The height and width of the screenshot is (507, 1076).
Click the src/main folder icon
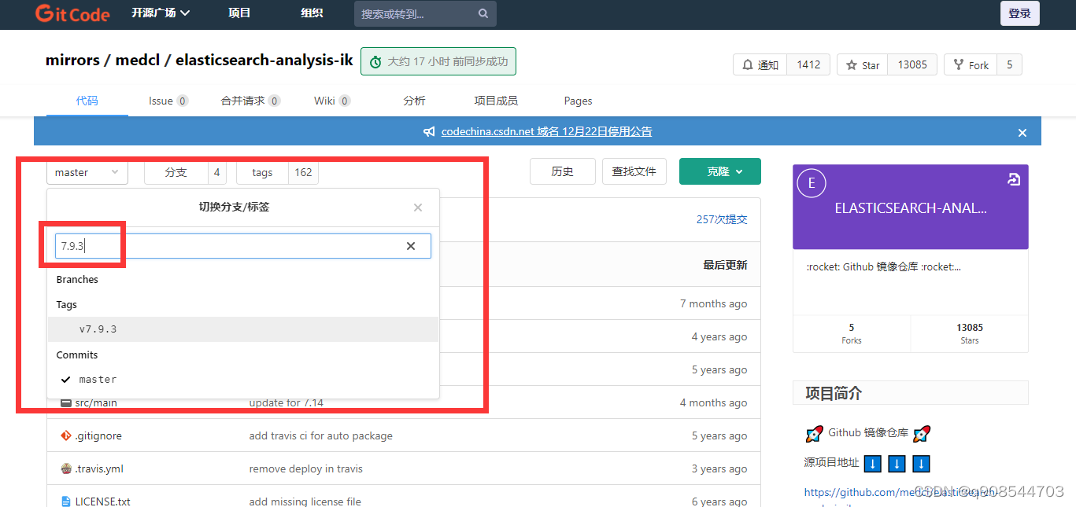pyautogui.click(x=66, y=402)
